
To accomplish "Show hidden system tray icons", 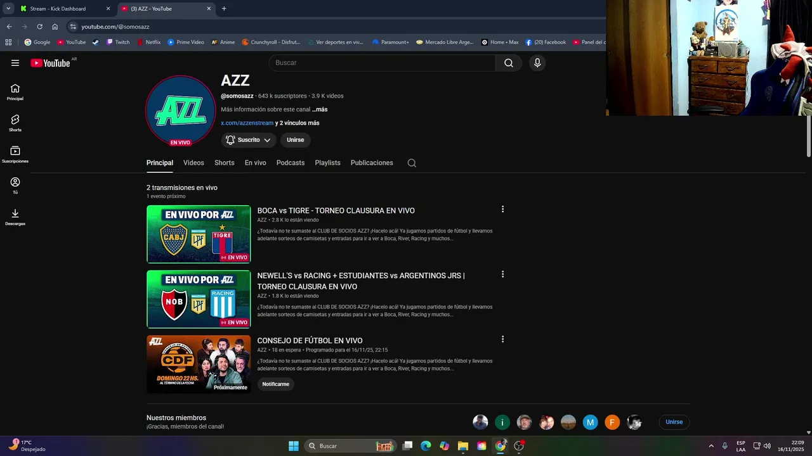I will coord(711,446).
